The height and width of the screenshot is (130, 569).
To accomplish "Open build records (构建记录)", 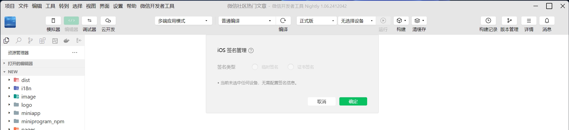I will (x=488, y=20).
